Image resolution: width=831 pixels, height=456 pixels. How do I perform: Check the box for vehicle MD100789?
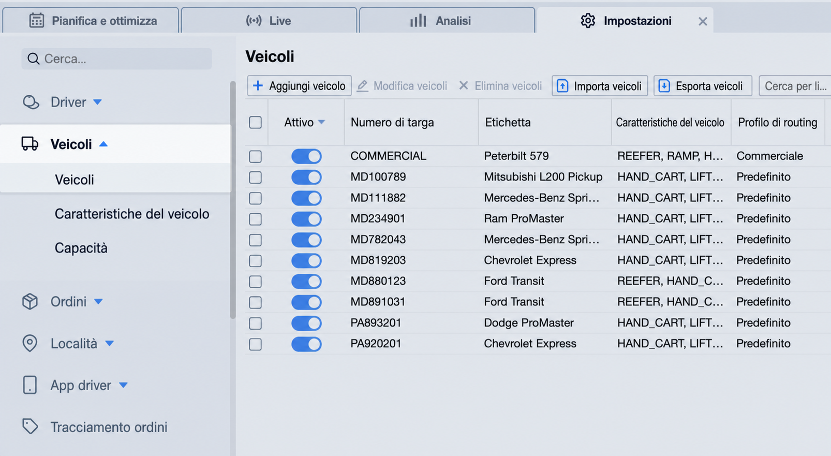(256, 178)
